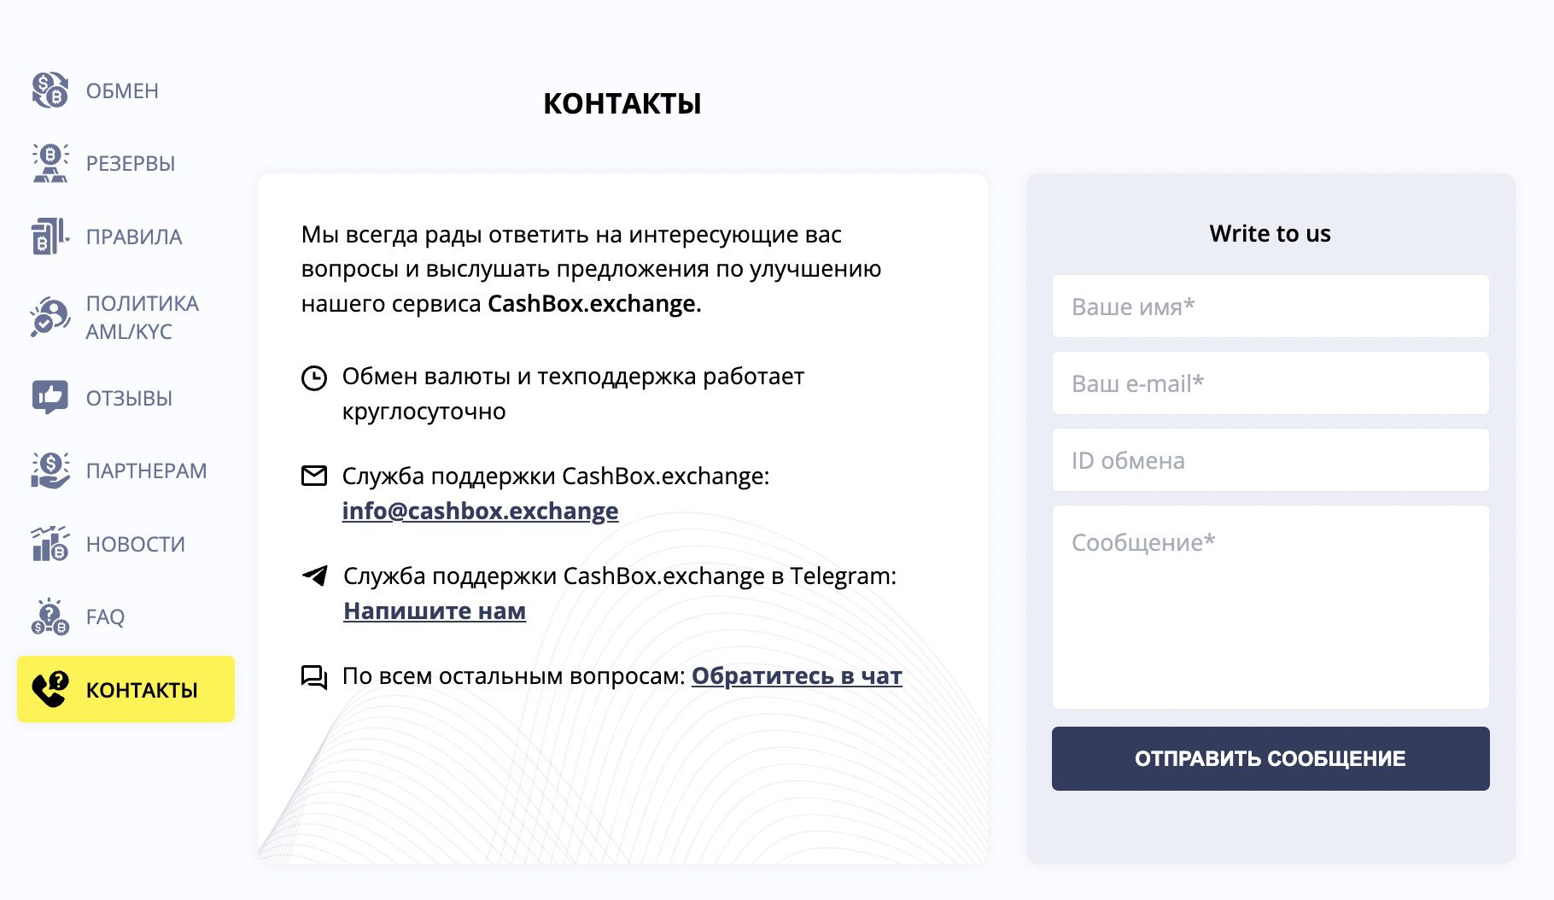The height and width of the screenshot is (900, 1554).
Task: Click the Новости chart icon
Action: click(50, 544)
